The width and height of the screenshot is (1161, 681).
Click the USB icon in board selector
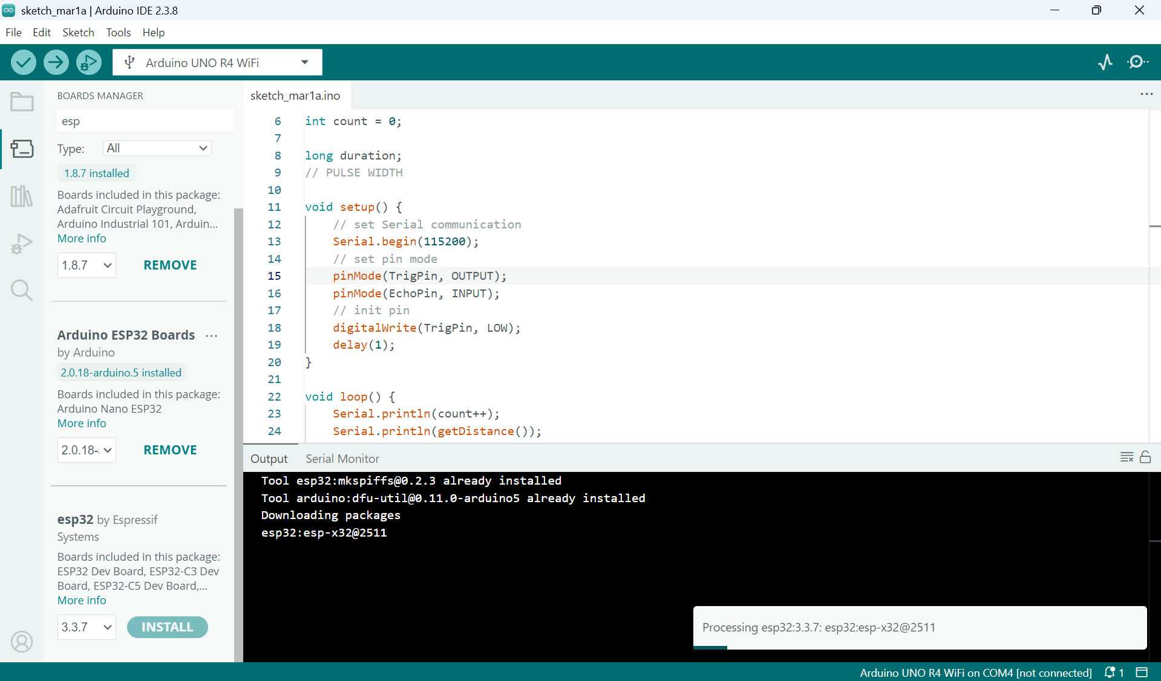point(129,62)
